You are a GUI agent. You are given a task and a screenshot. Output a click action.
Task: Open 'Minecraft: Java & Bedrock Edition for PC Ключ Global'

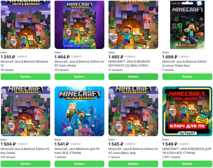point(79,64)
